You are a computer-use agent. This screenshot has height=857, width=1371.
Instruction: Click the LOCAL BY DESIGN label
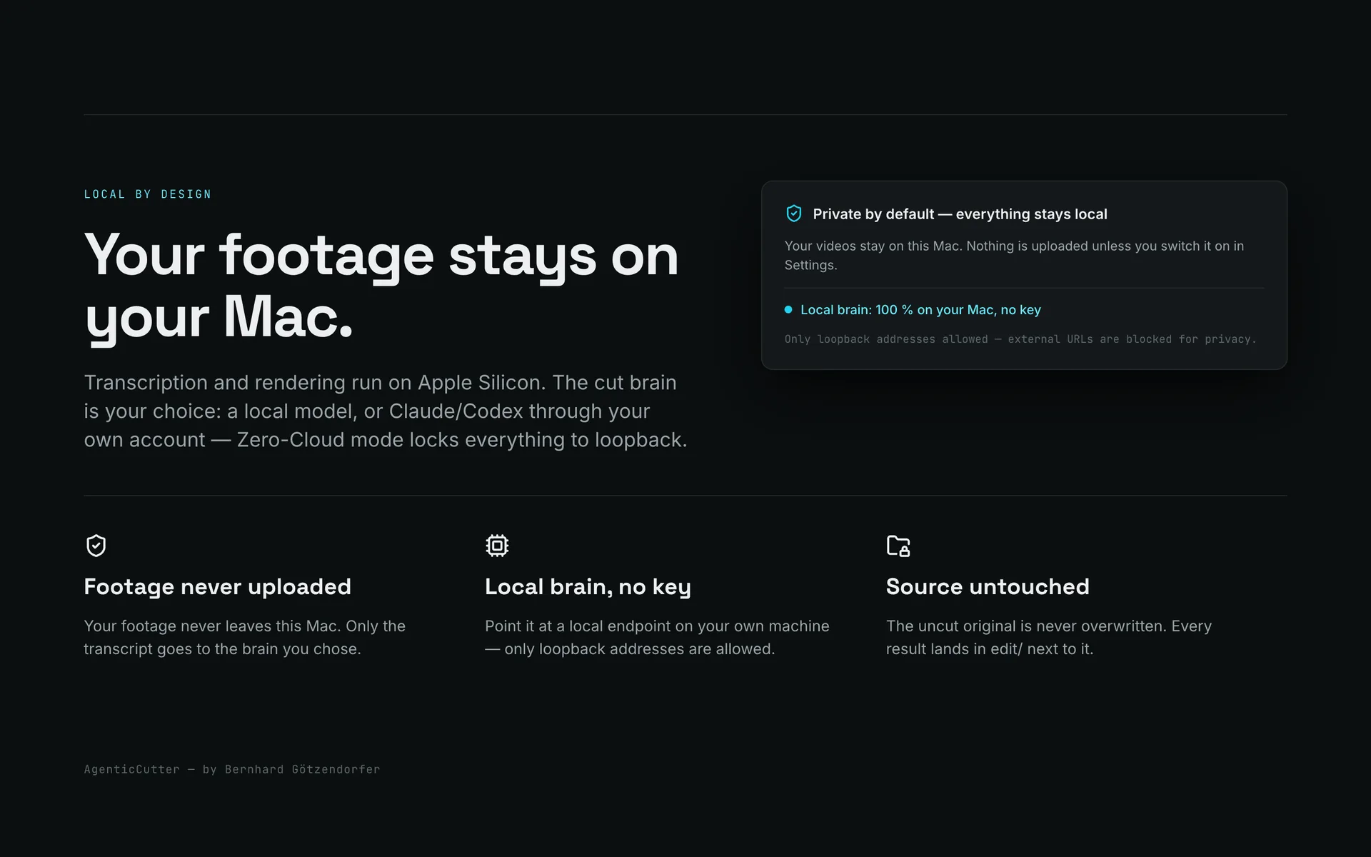tap(148, 194)
